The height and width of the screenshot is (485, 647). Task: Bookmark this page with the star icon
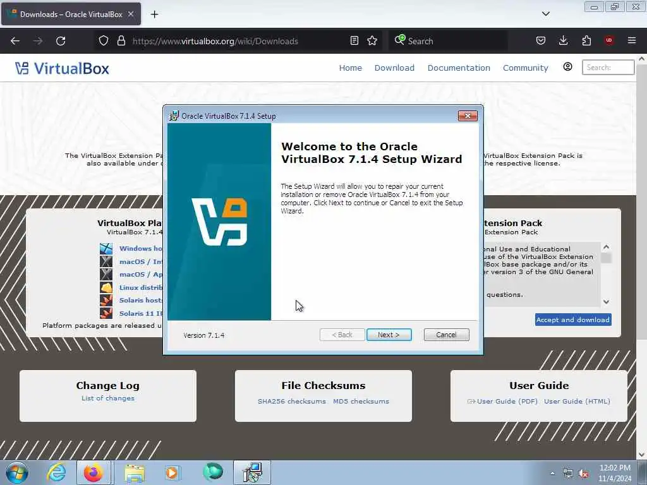(372, 40)
